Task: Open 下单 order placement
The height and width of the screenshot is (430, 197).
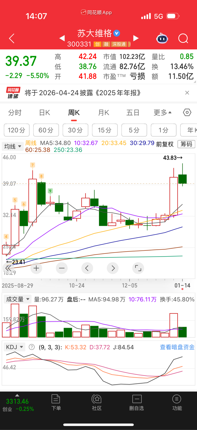Action: click(x=56, y=402)
